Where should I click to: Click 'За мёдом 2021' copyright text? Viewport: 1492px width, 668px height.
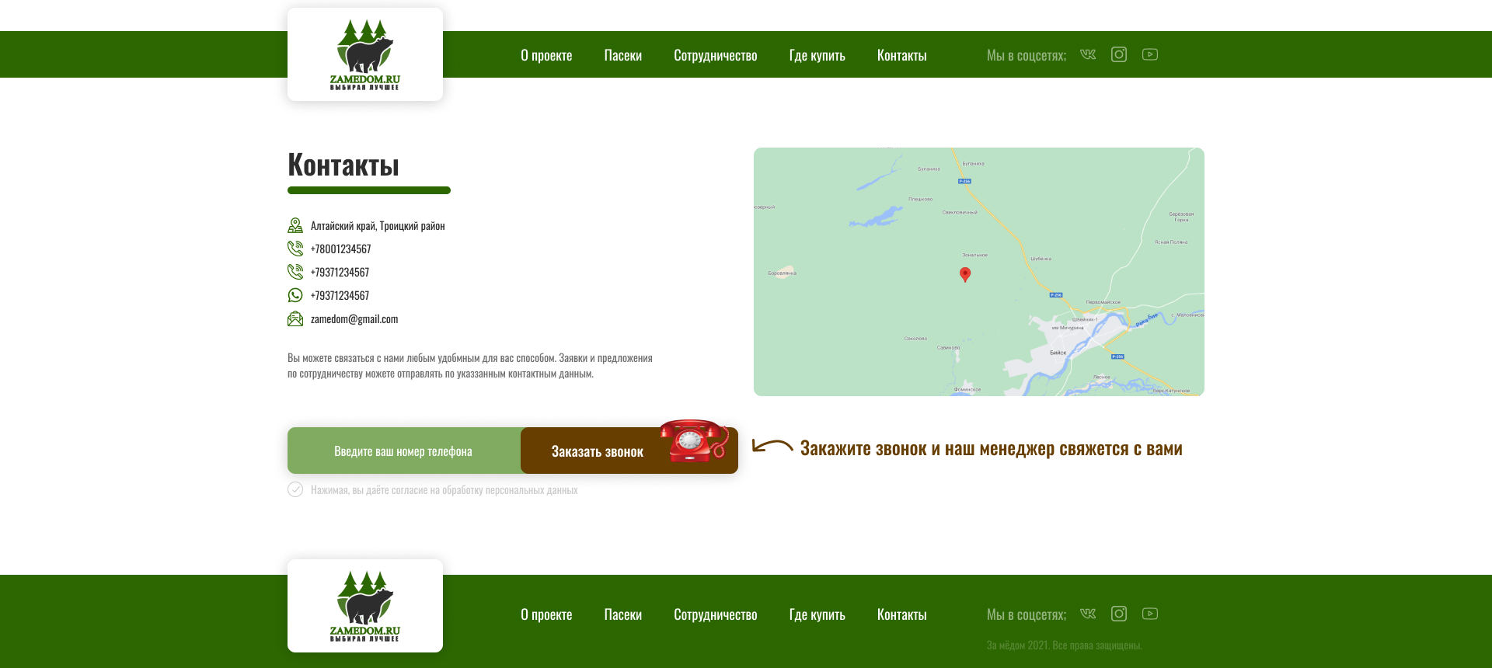[1065, 645]
